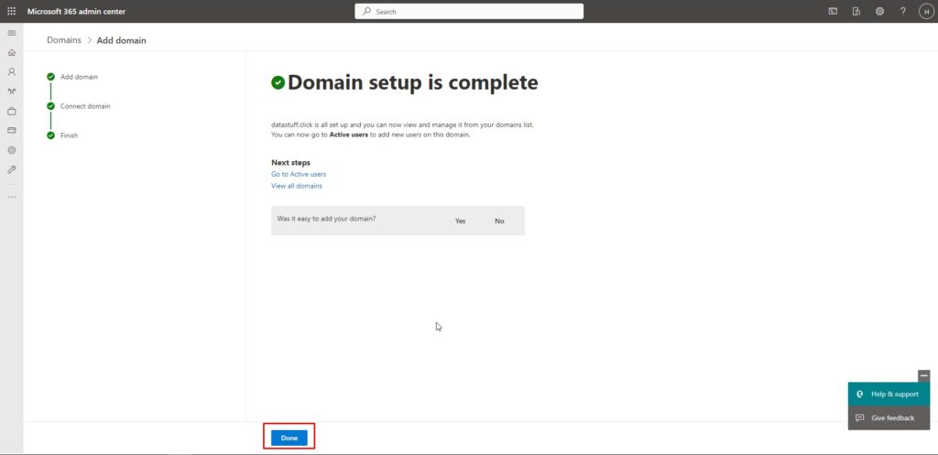The width and height of the screenshot is (938, 455).
Task: Open the Users person icon in sidebar
Action: click(11, 71)
